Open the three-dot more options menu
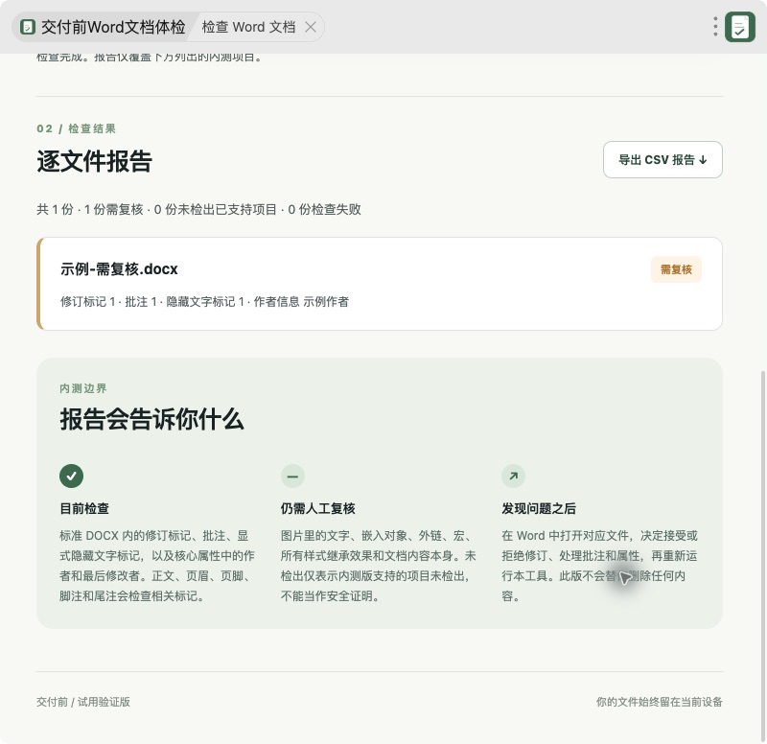 715,27
